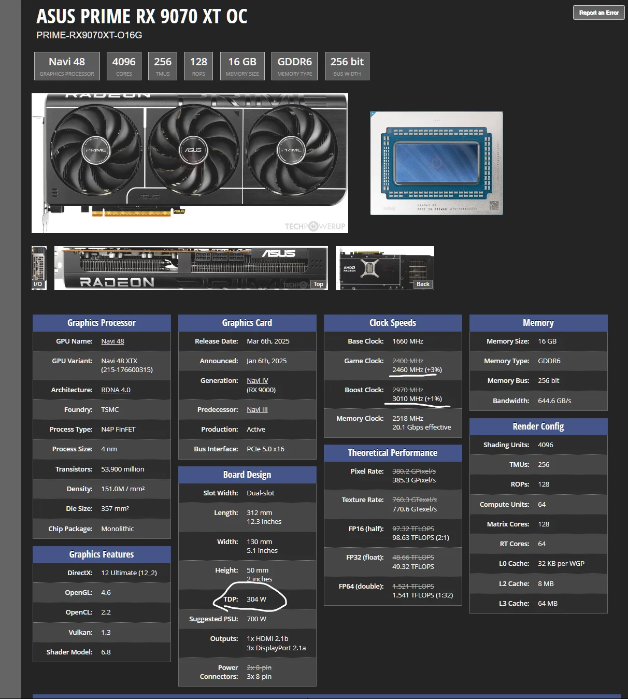Image resolution: width=628 pixels, height=699 pixels.
Task: Select the Outputs entry 1x HDMI 2.1b
Action: click(267, 638)
